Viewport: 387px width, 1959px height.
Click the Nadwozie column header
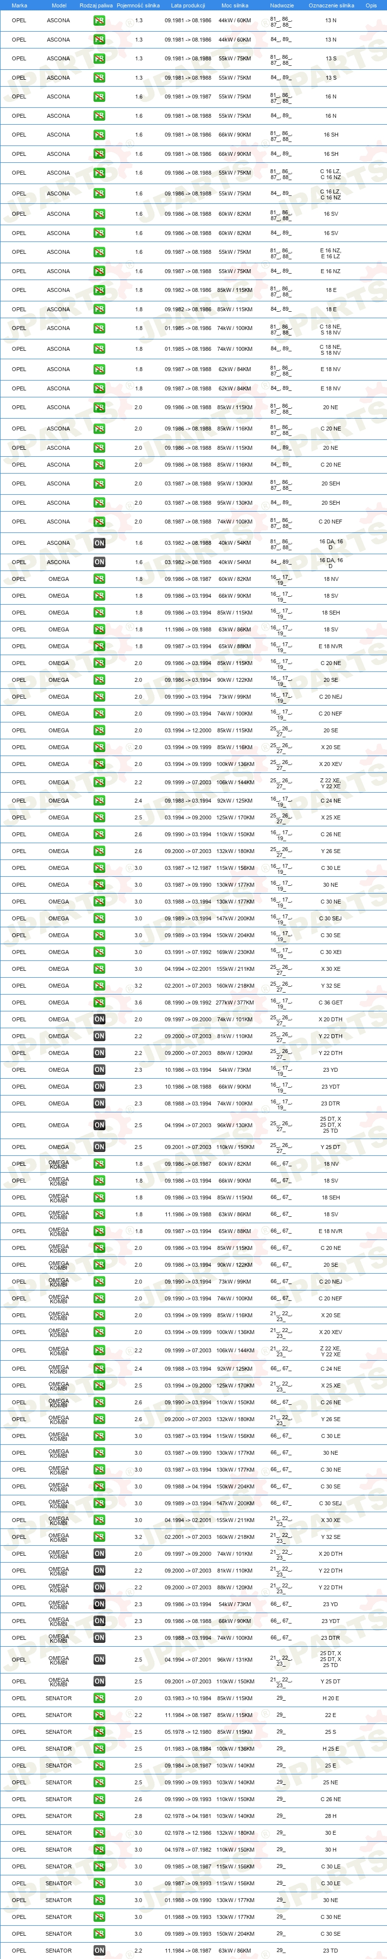(281, 5)
